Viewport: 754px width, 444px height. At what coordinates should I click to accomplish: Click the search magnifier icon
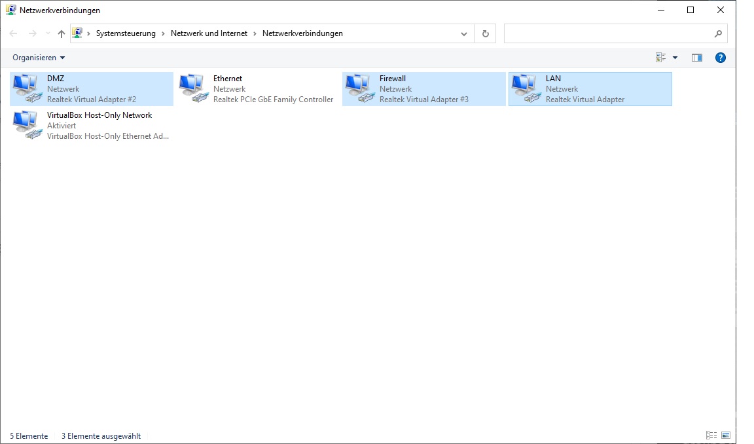point(718,33)
